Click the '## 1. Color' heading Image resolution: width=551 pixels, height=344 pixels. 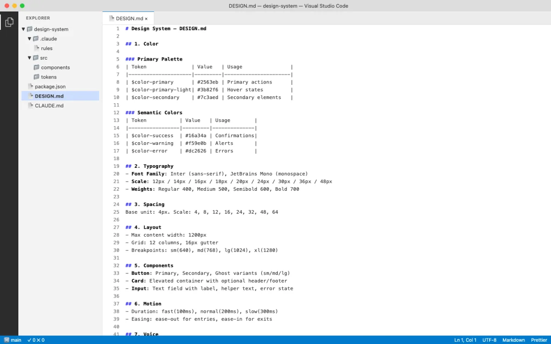tap(142, 44)
